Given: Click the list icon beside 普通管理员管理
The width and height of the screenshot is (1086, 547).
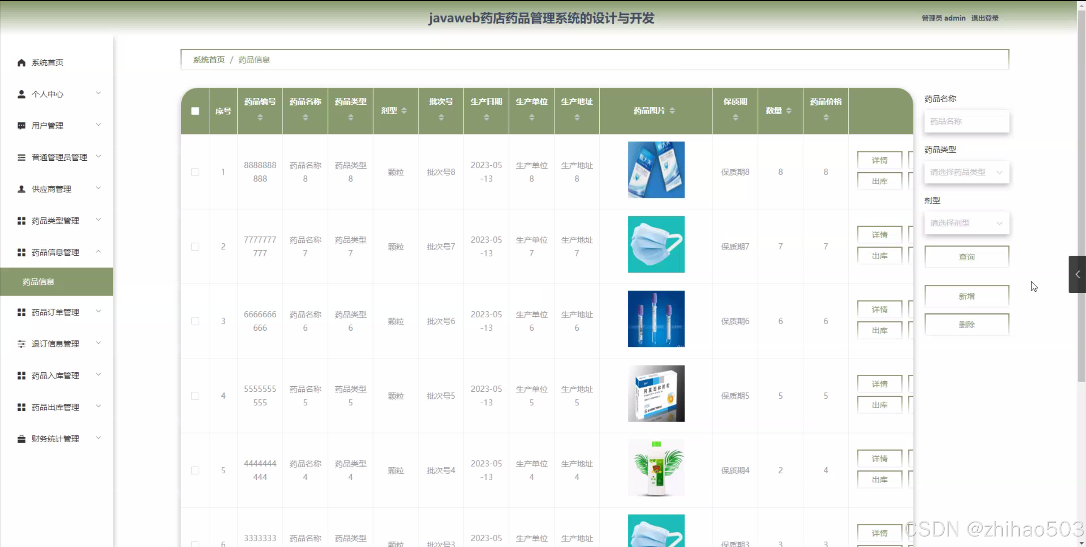Looking at the screenshot, I should click(x=21, y=157).
